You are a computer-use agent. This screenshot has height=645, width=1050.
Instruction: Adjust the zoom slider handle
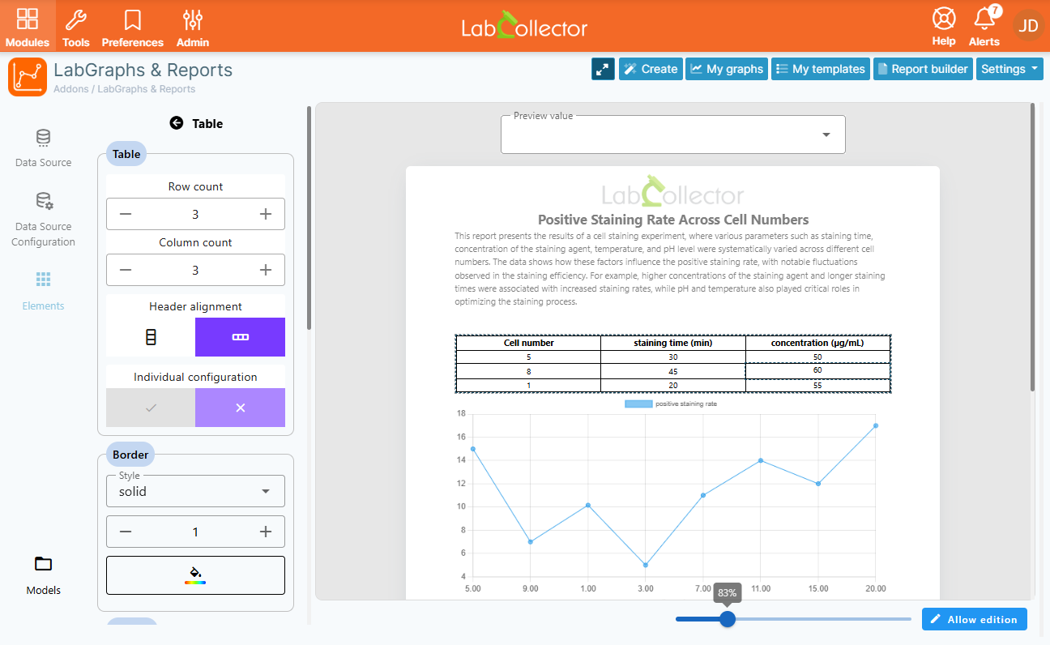pyautogui.click(x=728, y=619)
